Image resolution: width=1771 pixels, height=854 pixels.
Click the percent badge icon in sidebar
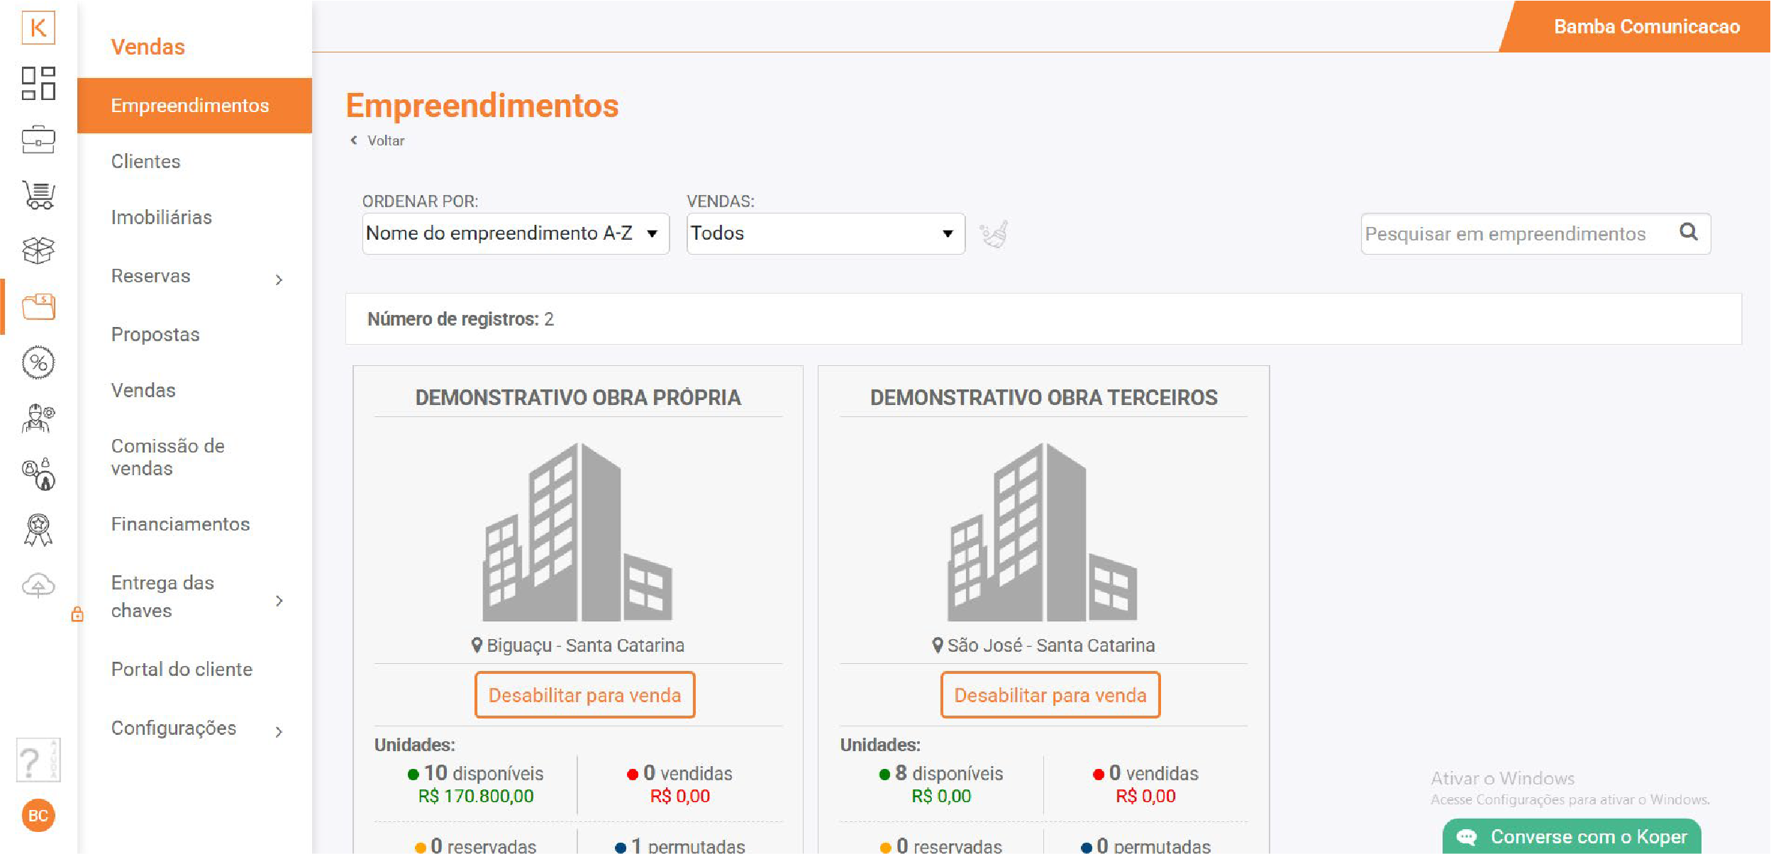pyautogui.click(x=38, y=362)
